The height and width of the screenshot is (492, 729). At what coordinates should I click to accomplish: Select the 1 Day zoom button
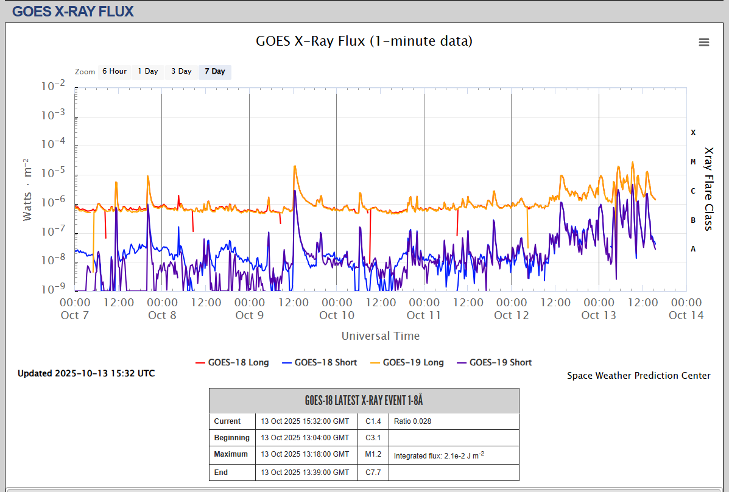click(x=147, y=72)
